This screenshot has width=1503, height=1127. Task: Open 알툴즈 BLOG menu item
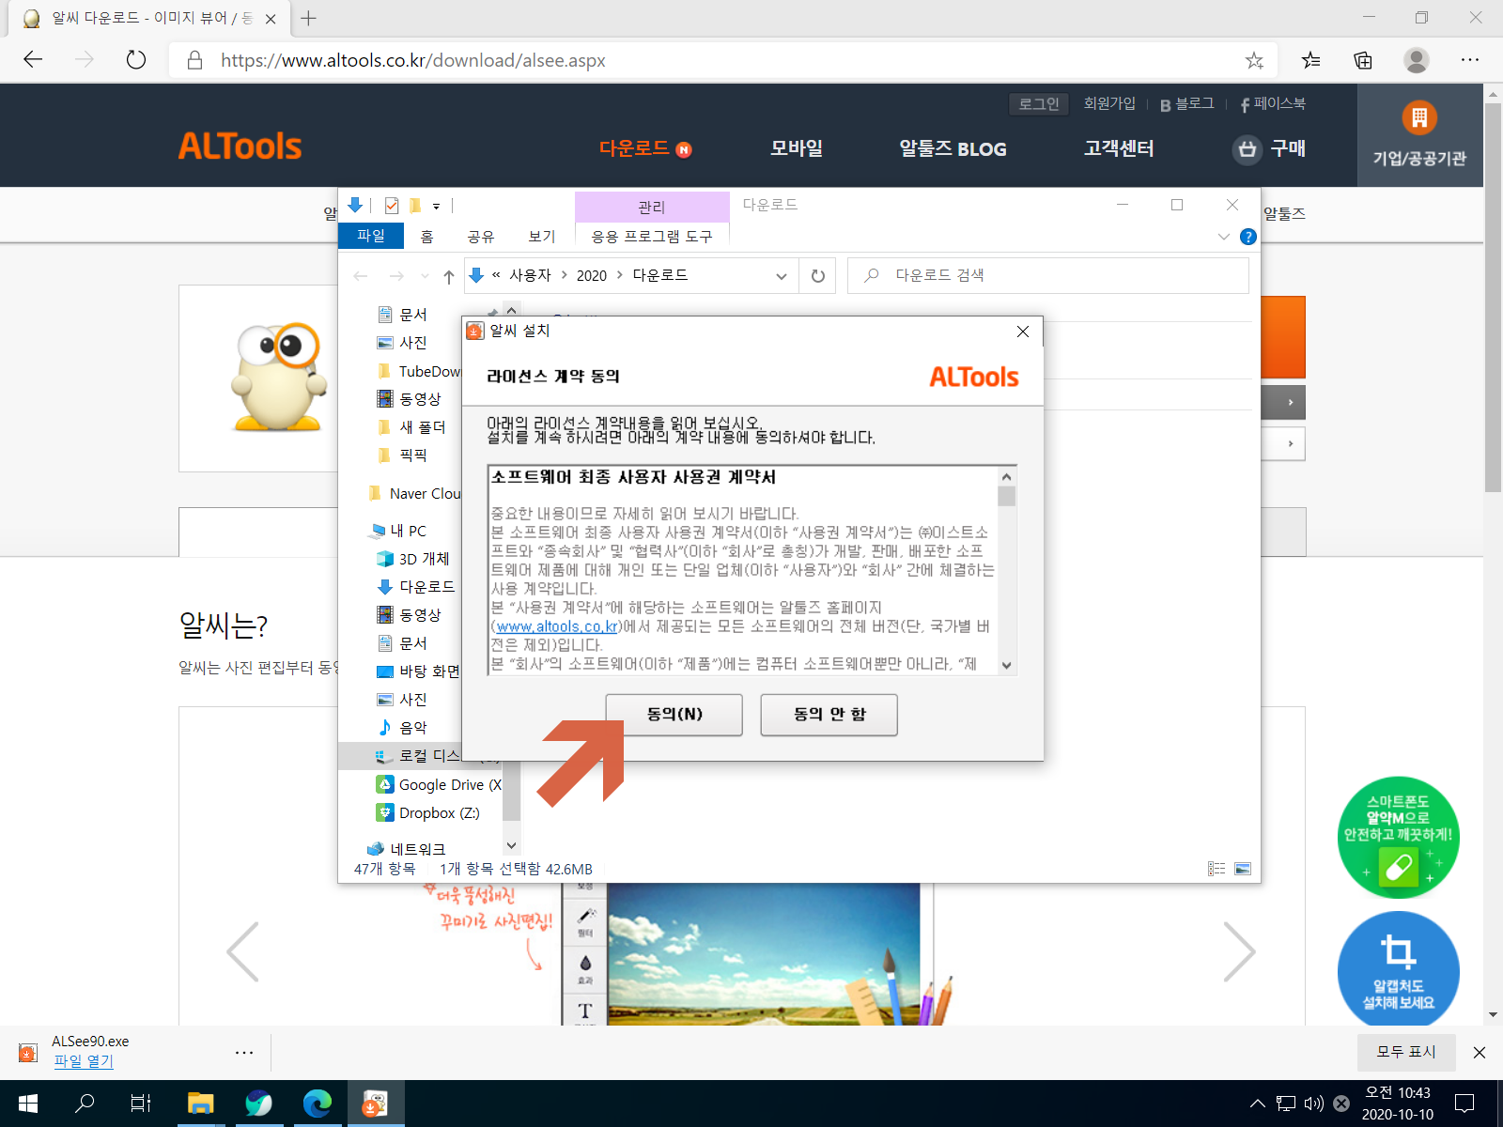click(953, 148)
